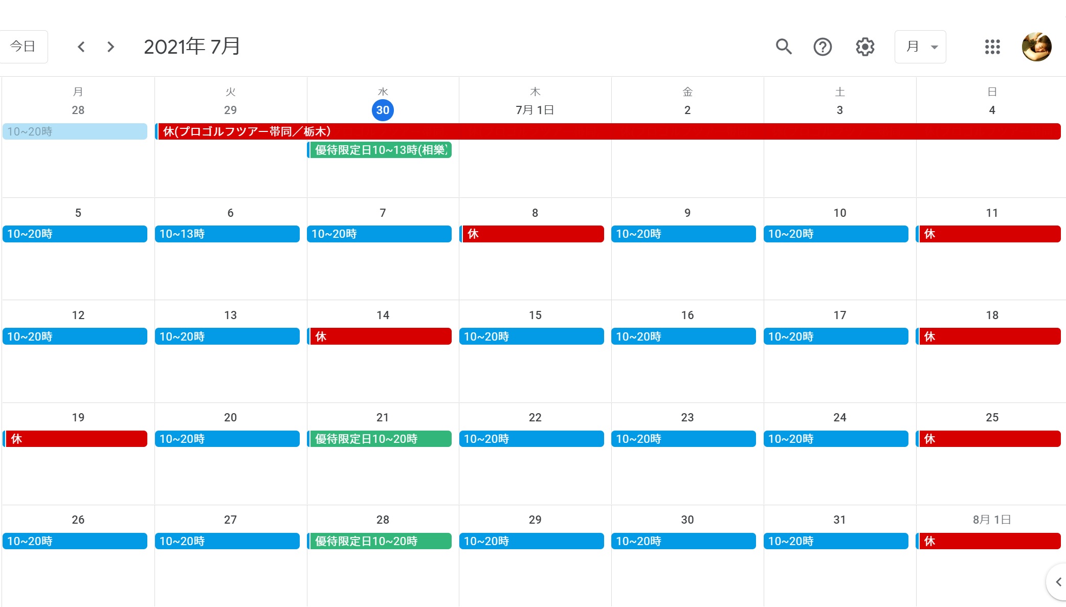Viewport: 1066px width, 607px height.
Task: Open the 10~13時 event on July 6
Action: click(227, 234)
